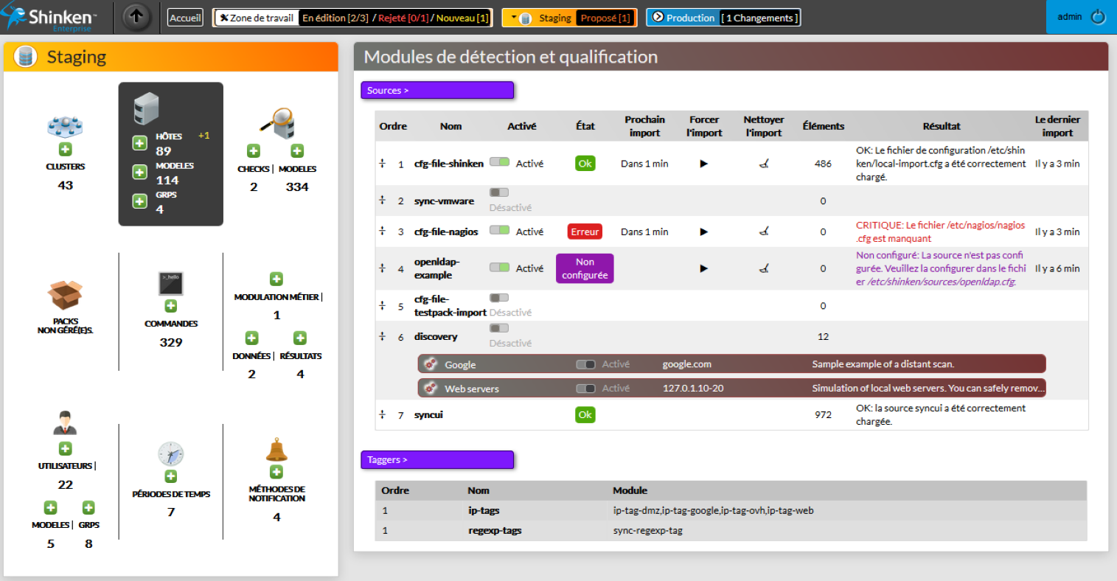Click the clean import broom for cfg-file-shinken

764,164
